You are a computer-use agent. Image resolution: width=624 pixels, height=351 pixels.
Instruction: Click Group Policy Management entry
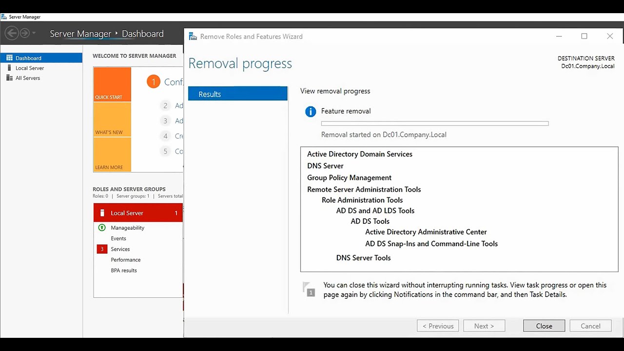click(x=349, y=178)
